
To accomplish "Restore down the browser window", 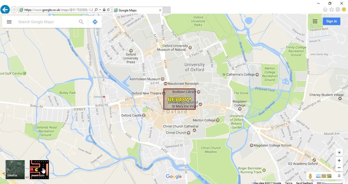I will pyautogui.click(x=330, y=3).
